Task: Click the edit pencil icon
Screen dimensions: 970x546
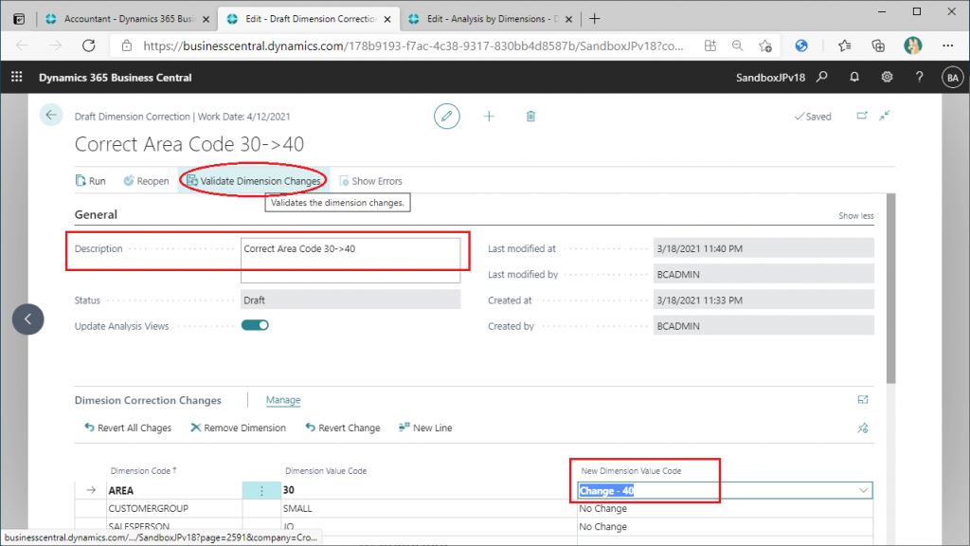Action: click(447, 117)
